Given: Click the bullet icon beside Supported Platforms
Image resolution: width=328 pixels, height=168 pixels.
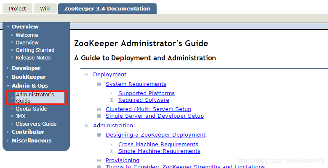Looking at the screenshot, I should pos(112,93).
